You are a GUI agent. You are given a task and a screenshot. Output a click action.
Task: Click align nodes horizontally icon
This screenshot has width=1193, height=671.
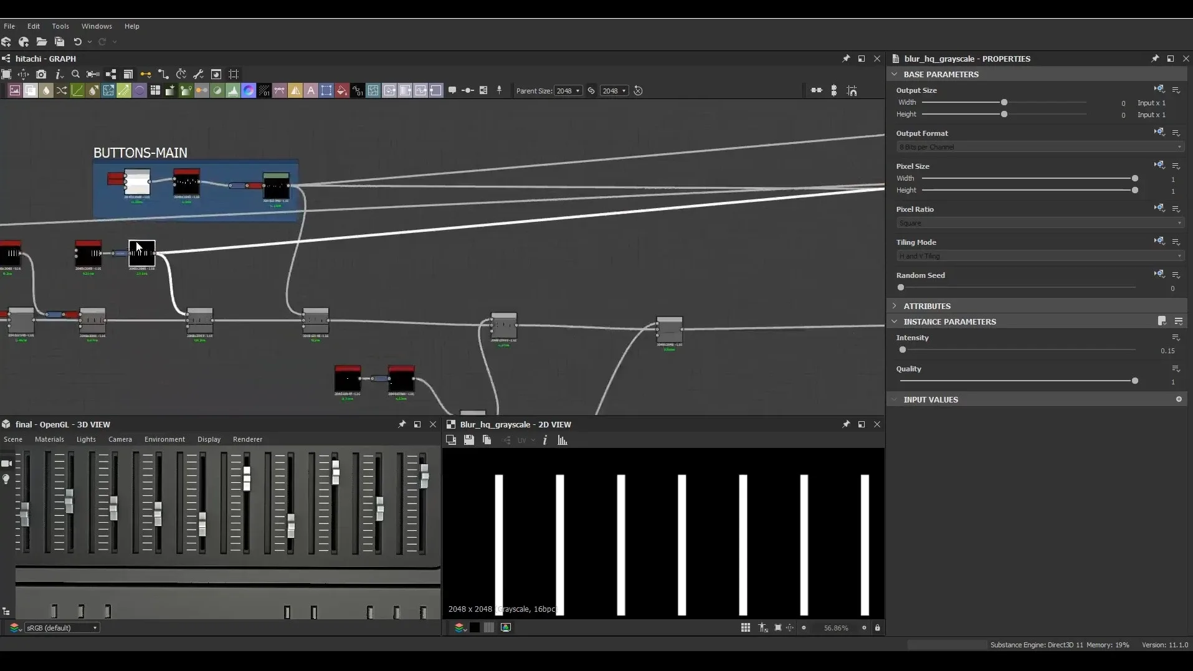coord(816,91)
